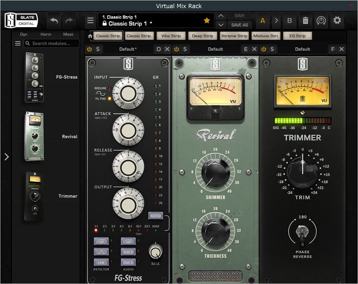
Task: Click the D slot letter button
Action: (159, 49)
